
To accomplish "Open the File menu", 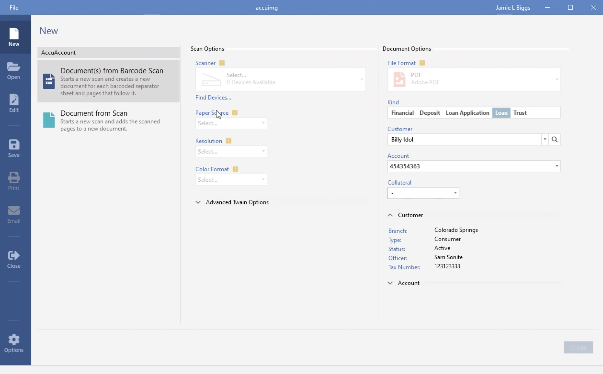I will [x=14, y=8].
